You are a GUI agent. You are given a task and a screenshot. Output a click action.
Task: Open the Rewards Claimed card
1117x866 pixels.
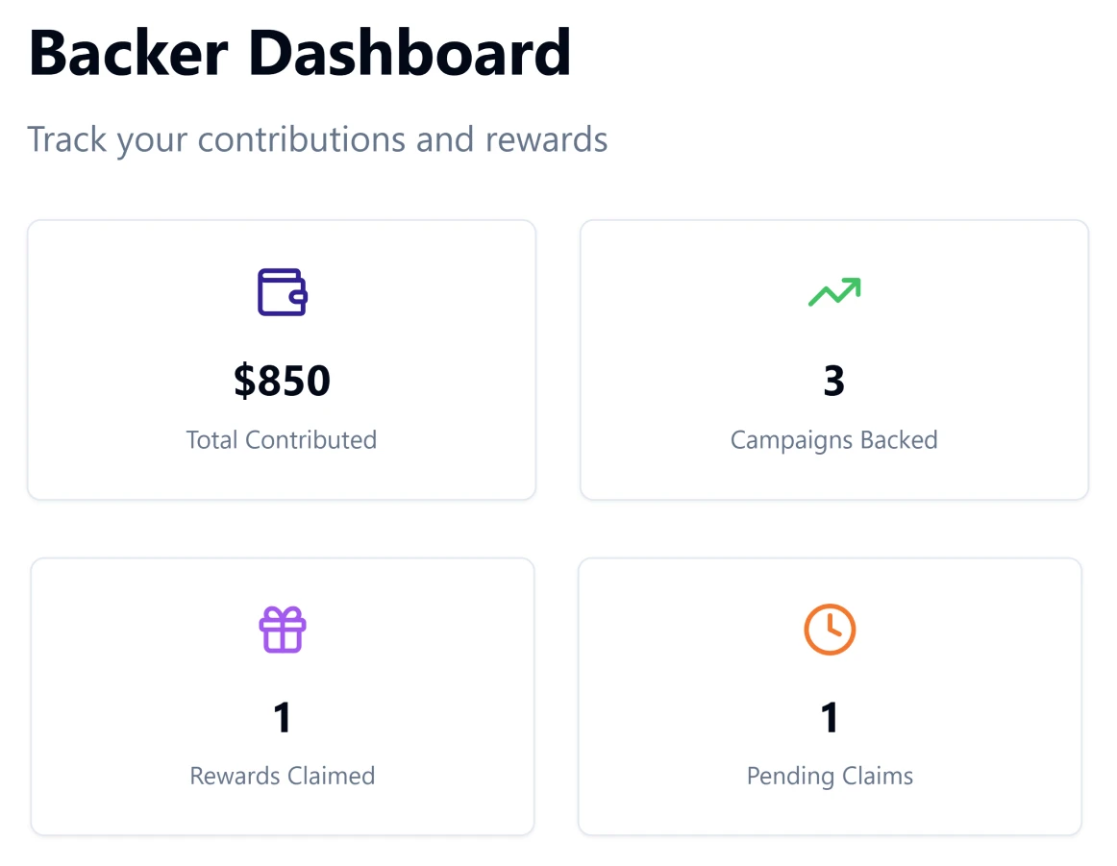[282, 695]
